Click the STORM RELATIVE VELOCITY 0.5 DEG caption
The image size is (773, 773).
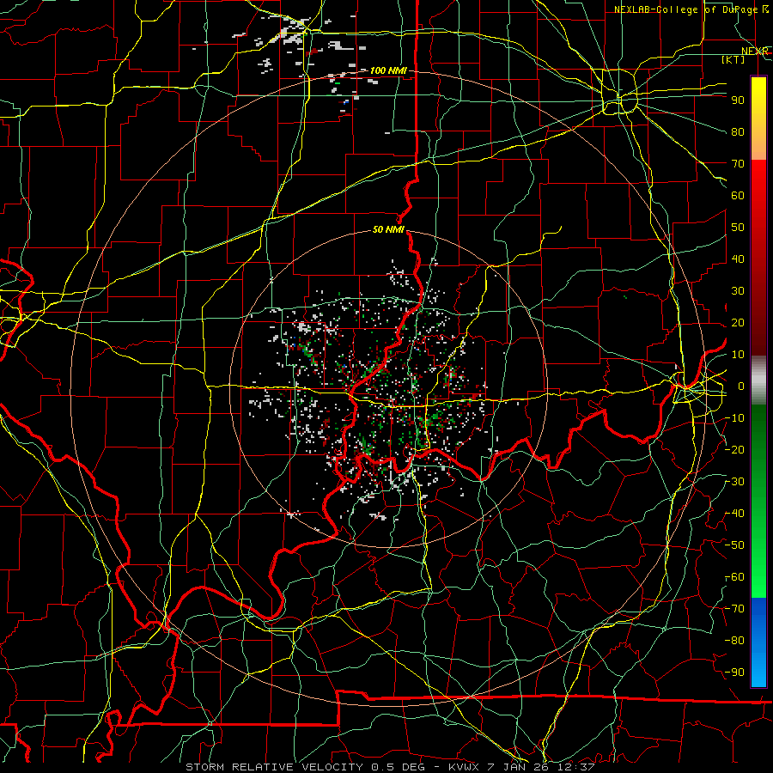pyautogui.click(x=308, y=767)
